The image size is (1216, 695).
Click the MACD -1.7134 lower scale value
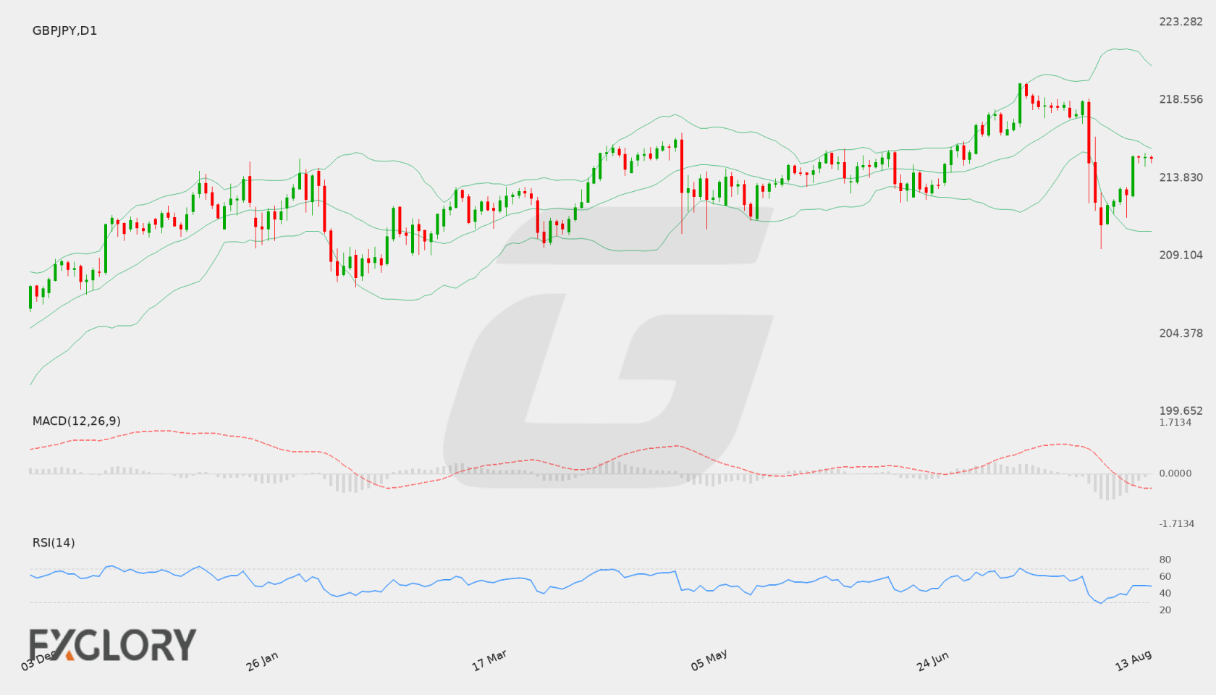1176,523
